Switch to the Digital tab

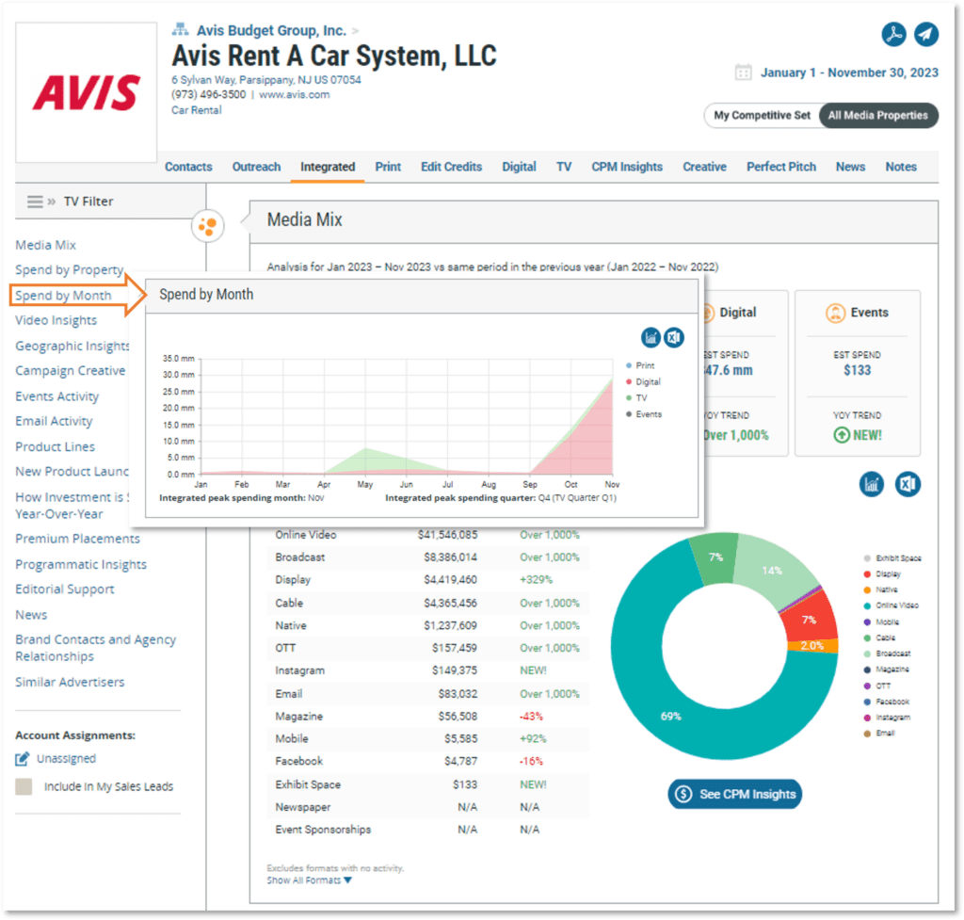pos(519,167)
